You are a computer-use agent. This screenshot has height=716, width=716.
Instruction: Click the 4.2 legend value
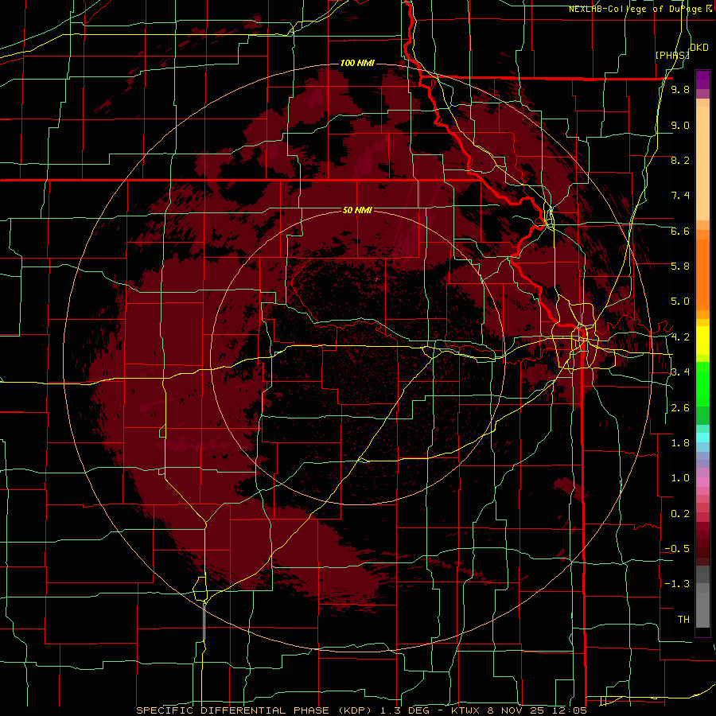[x=680, y=337]
